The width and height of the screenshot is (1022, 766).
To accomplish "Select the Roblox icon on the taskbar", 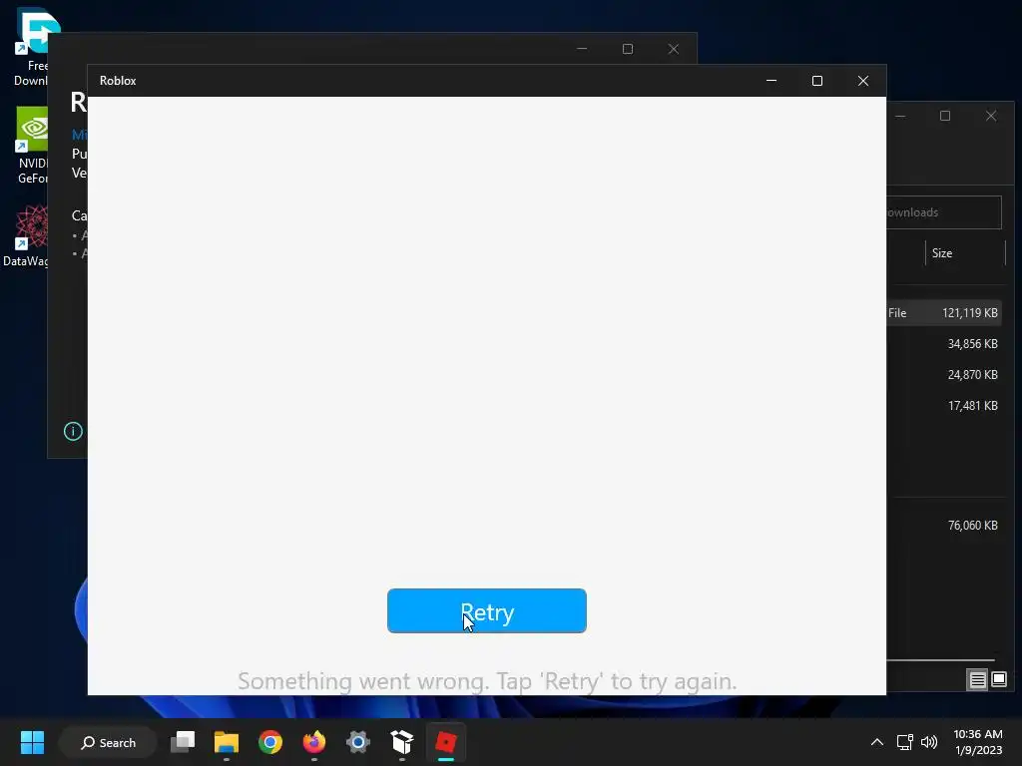I will pos(446,742).
